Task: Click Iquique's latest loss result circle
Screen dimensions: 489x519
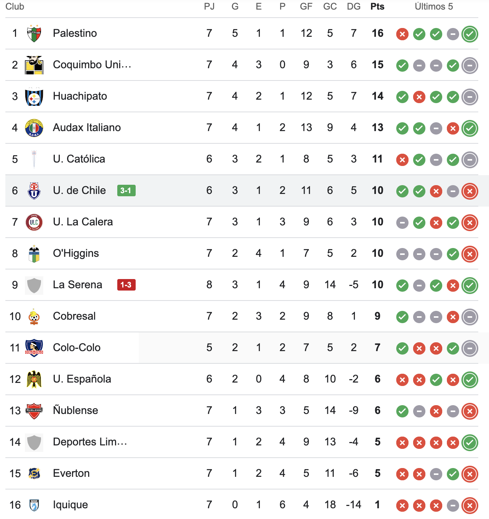Action: (x=470, y=506)
